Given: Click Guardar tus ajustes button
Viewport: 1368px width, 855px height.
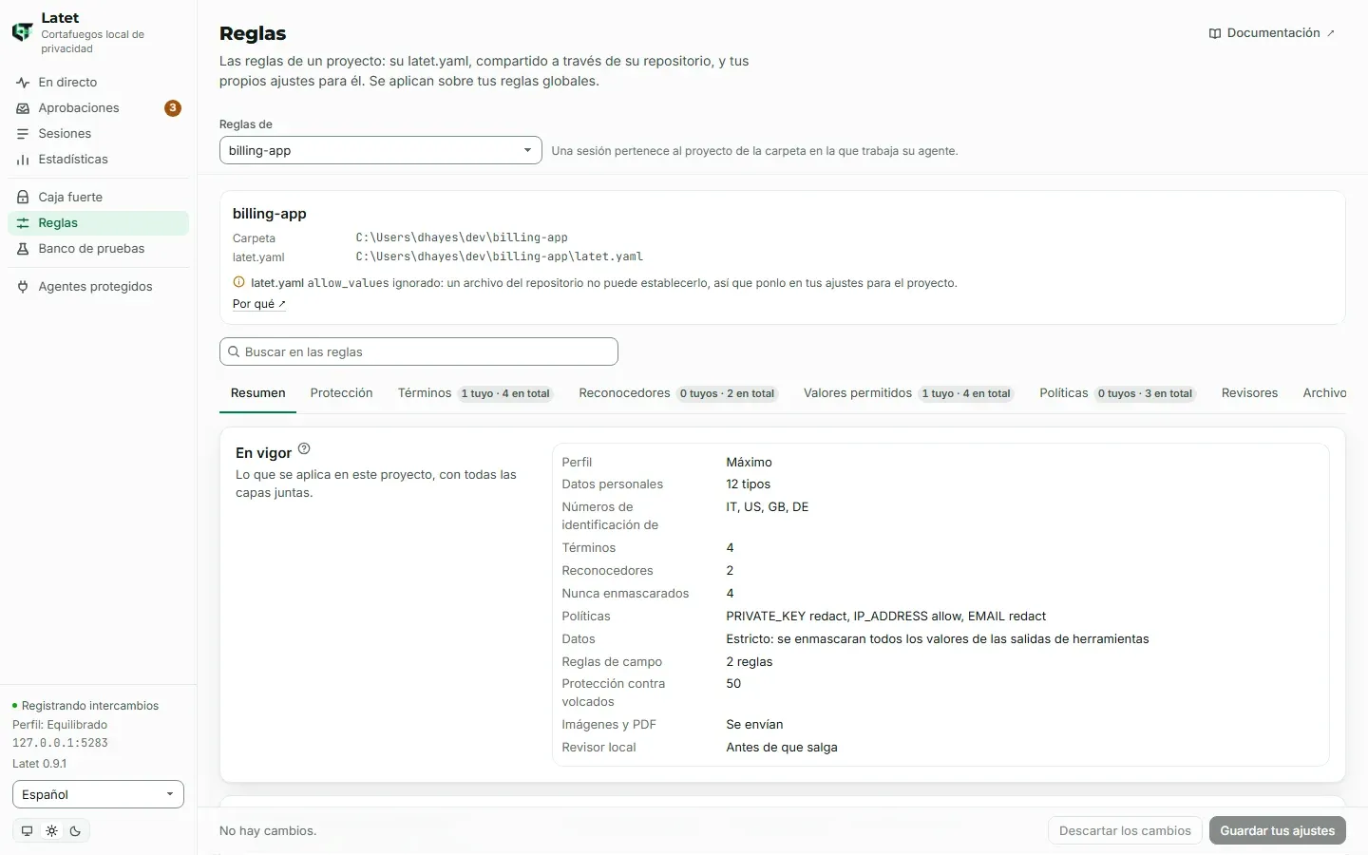Looking at the screenshot, I should [x=1277, y=830].
